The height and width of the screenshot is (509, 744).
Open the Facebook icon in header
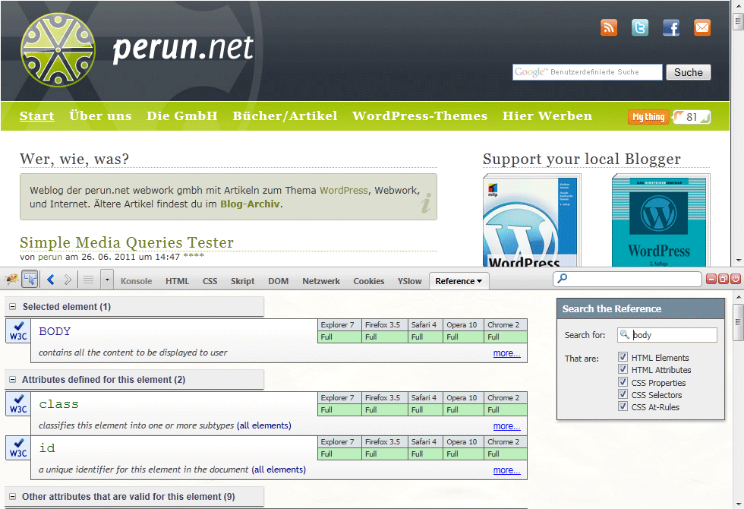coord(671,28)
